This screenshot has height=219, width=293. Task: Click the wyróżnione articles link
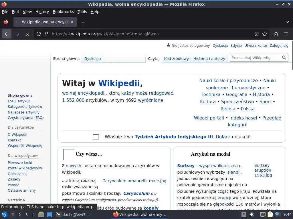[151, 100]
